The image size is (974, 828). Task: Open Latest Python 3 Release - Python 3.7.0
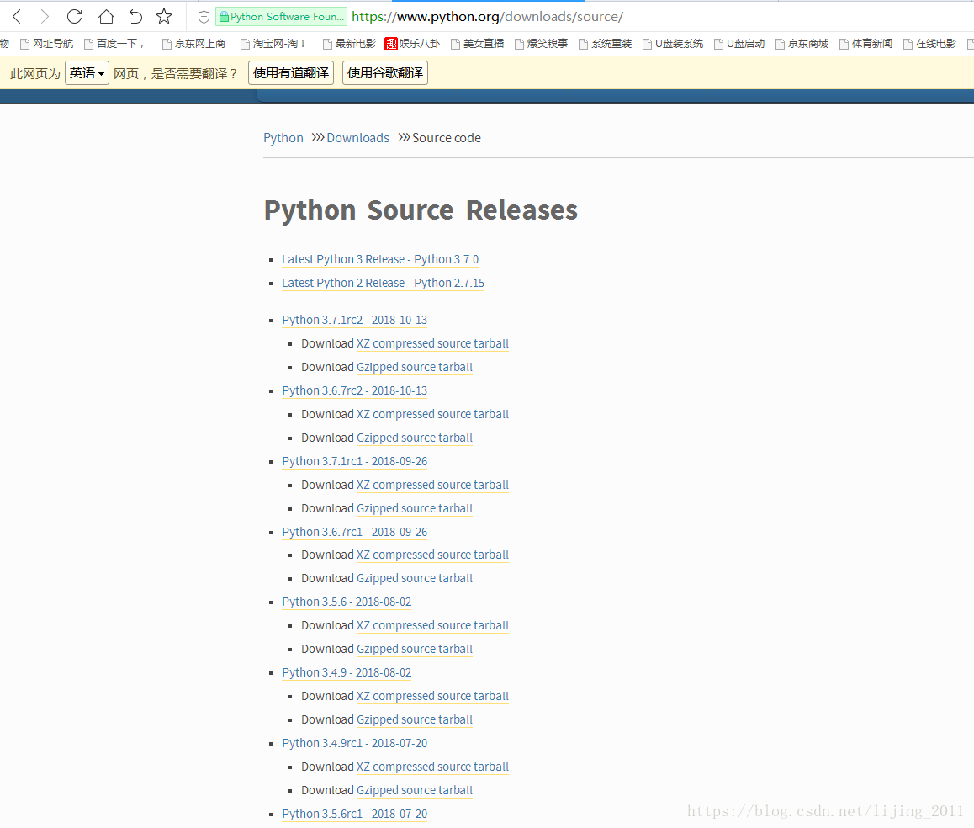380,259
